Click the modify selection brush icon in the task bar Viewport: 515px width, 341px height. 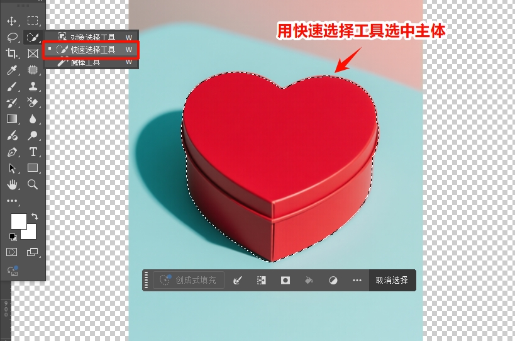[238, 280]
